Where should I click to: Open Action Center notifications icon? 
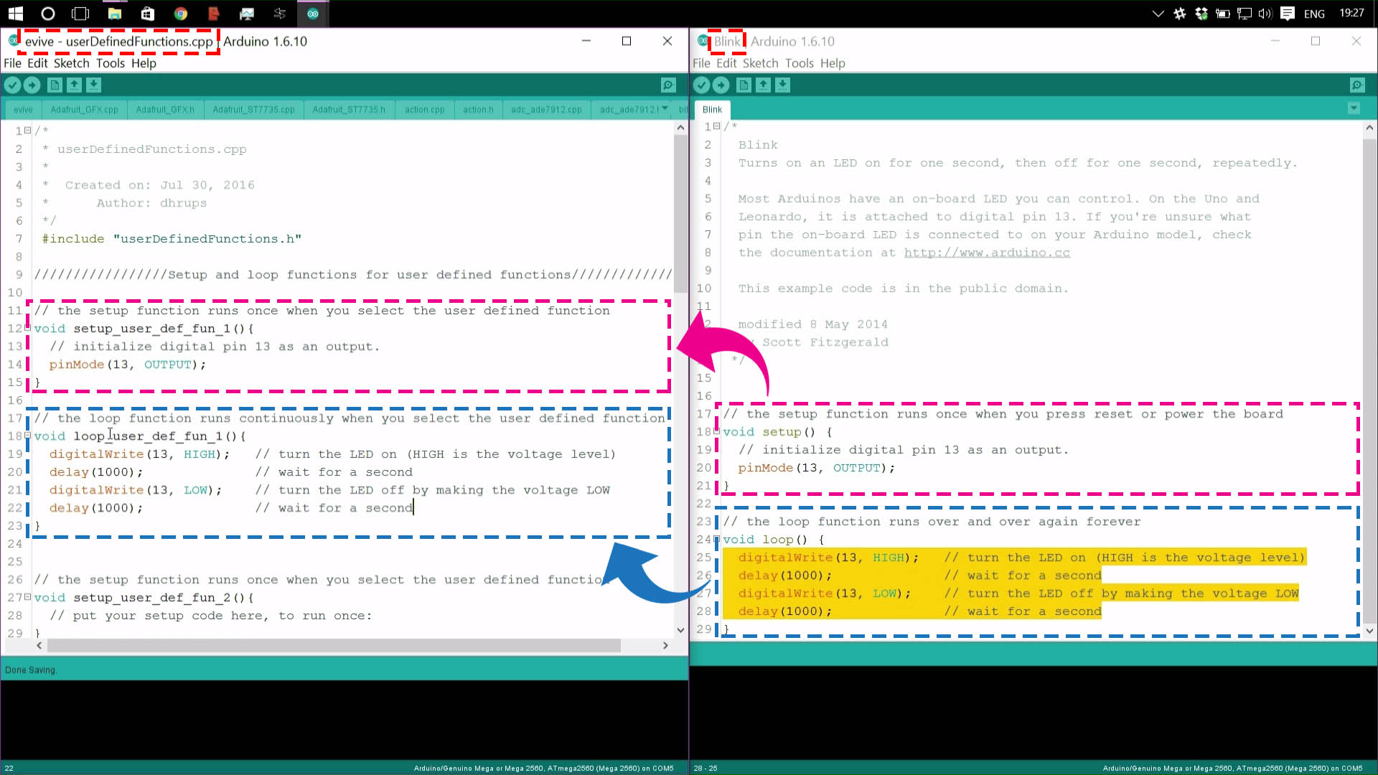1288,13
